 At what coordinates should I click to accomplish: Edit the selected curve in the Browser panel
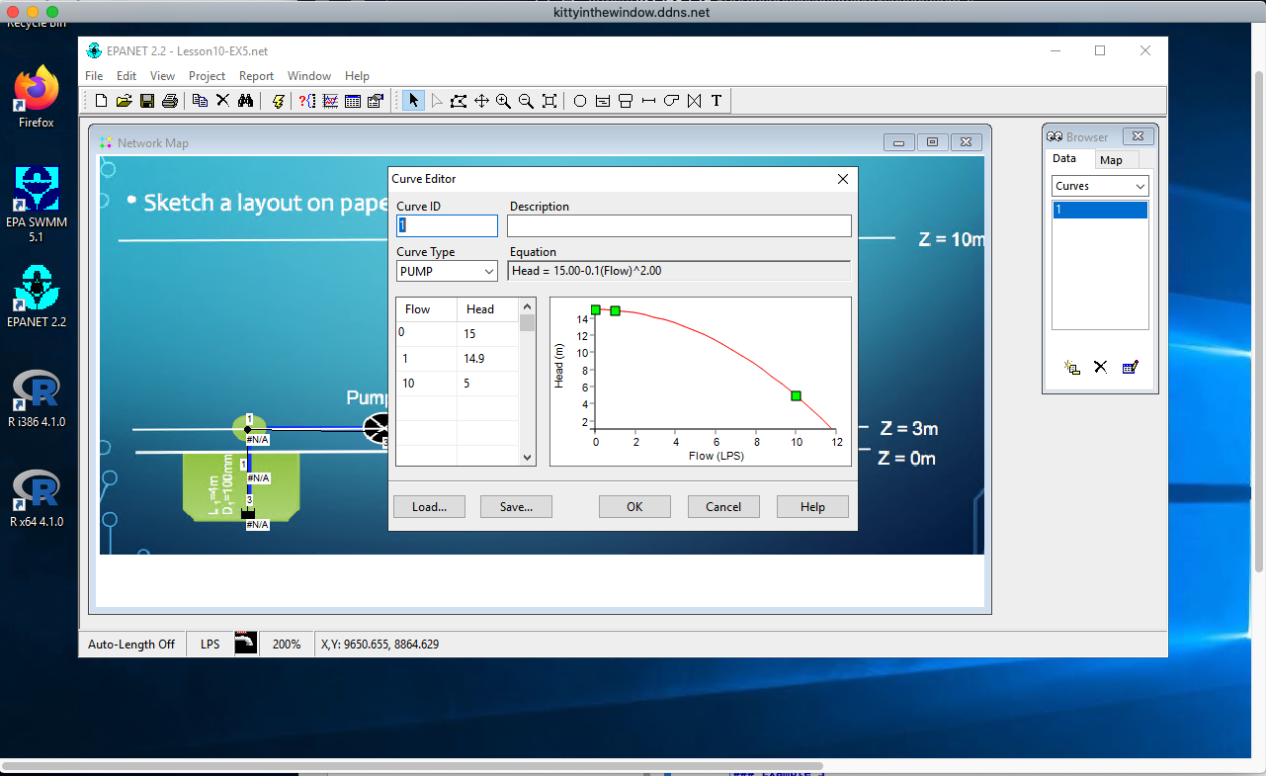[x=1131, y=367]
